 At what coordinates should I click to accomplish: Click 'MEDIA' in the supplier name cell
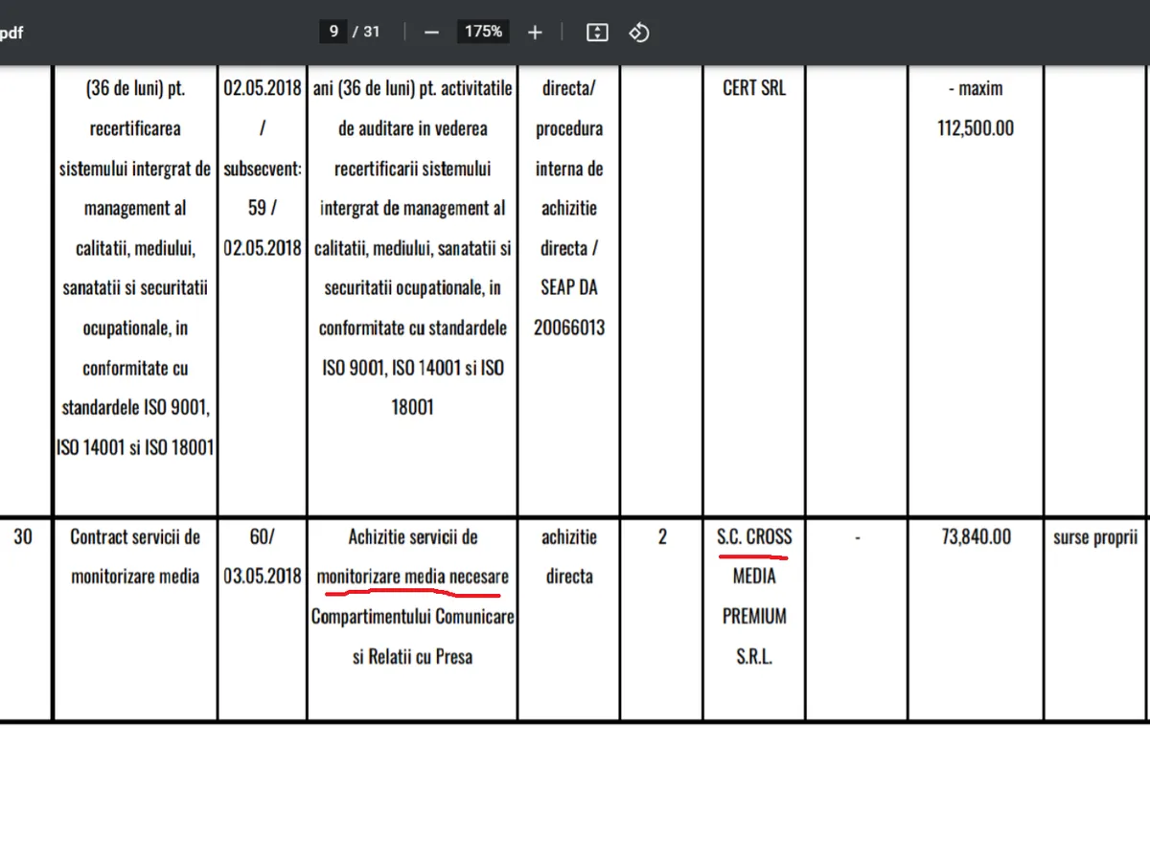754,577
